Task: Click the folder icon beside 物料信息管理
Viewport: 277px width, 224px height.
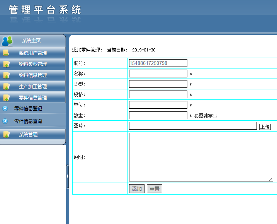Action: [6, 75]
